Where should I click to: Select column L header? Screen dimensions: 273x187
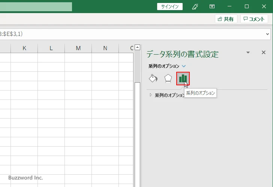point(51,48)
